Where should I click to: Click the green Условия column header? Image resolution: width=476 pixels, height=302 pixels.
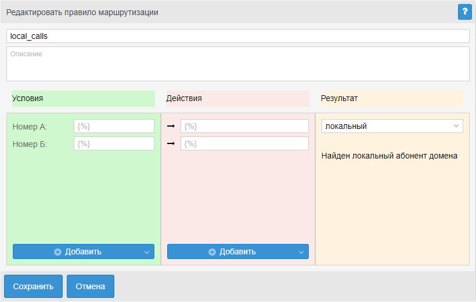[x=83, y=99]
